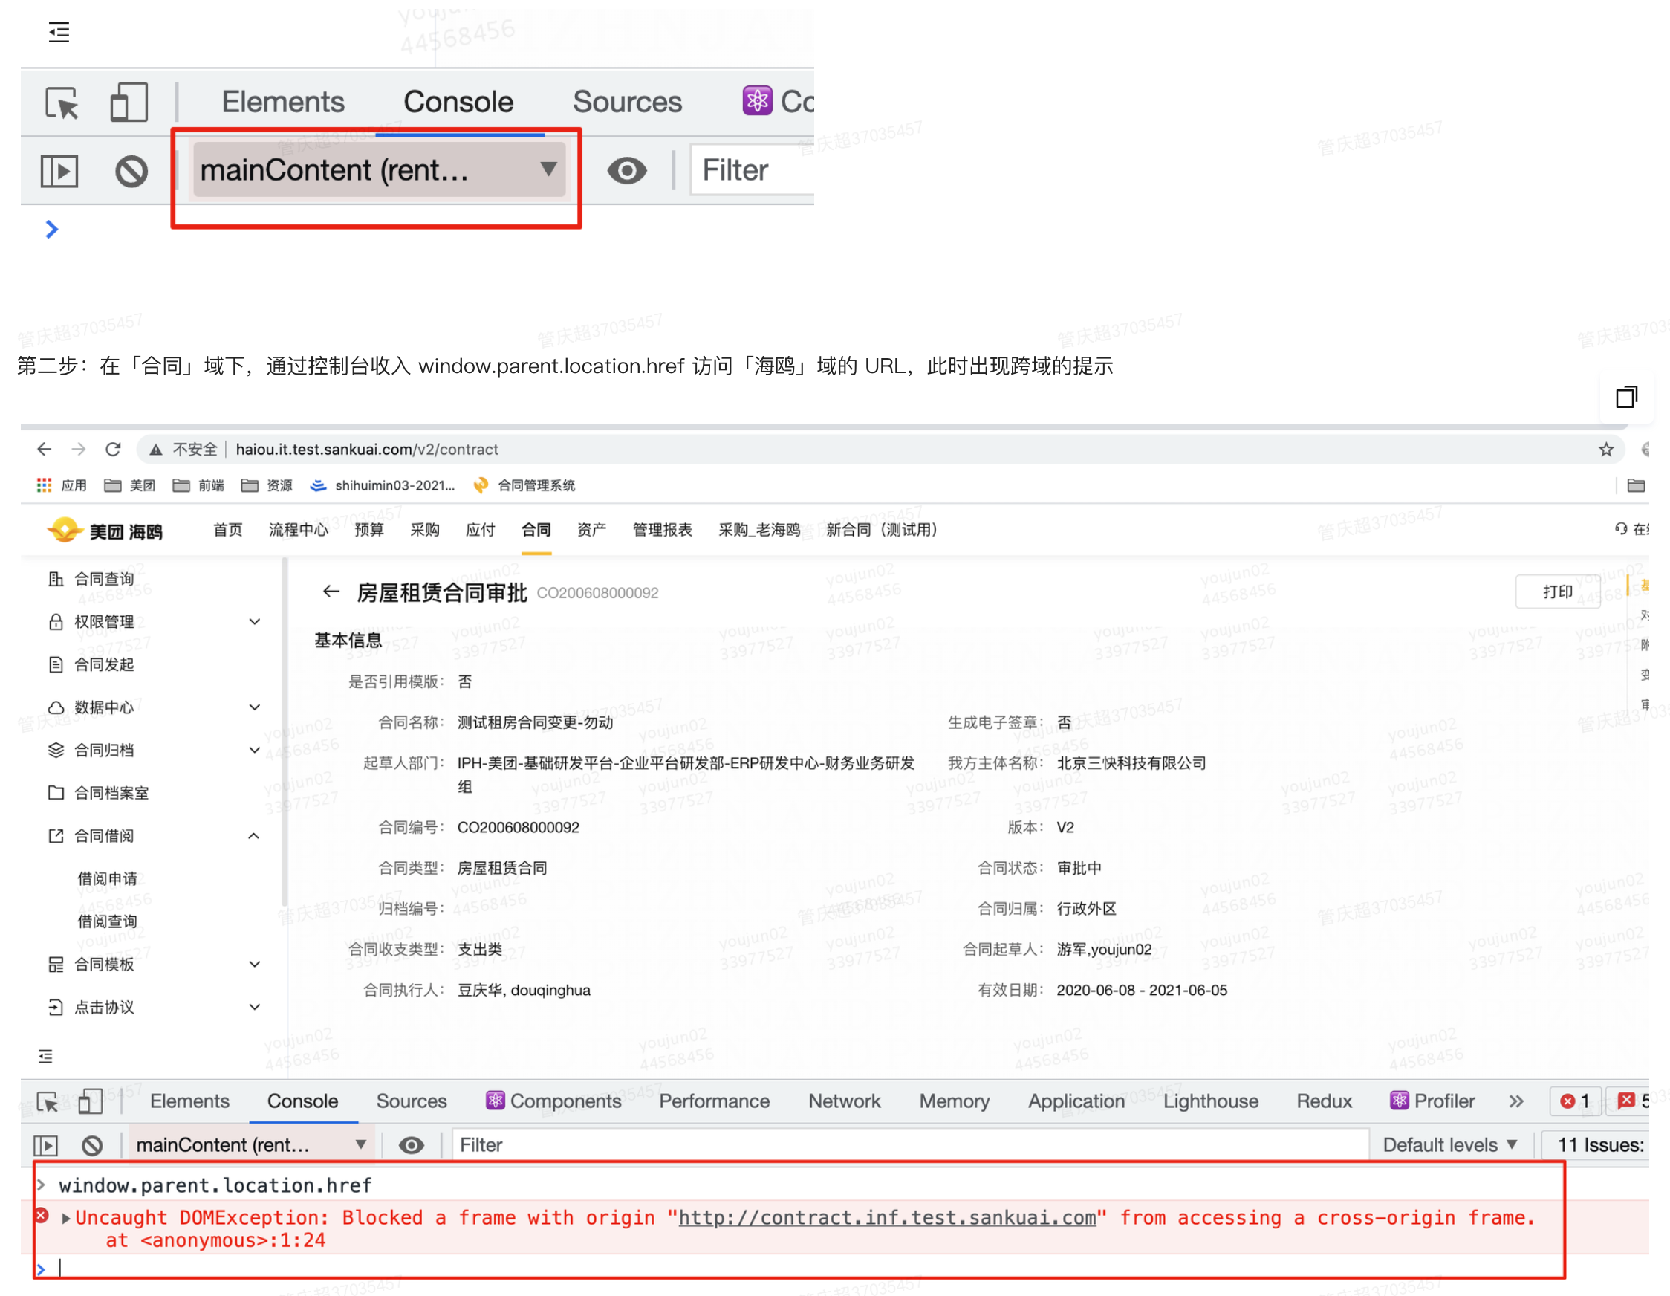This screenshot has height=1296, width=1670.
Task: Click the browser reload icon
Action: [x=113, y=449]
